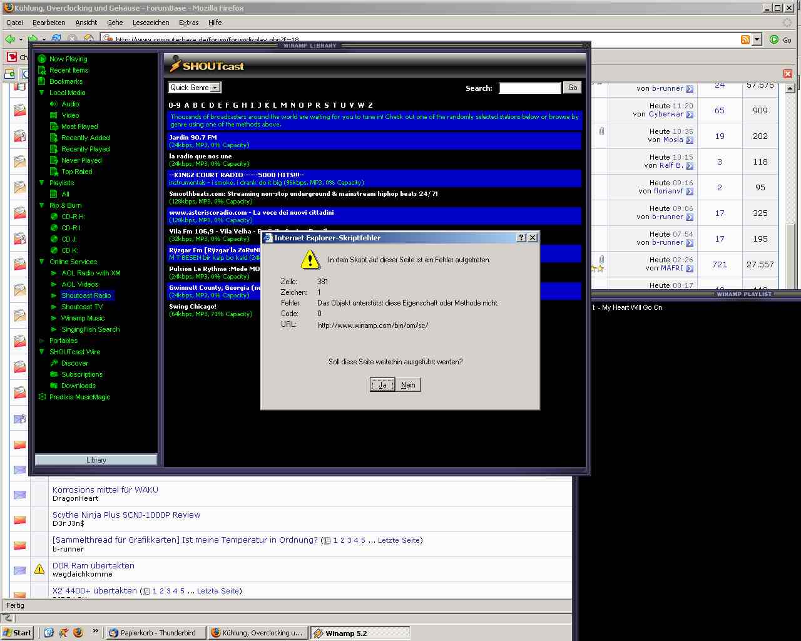This screenshot has width=801, height=641.
Task: Collapse the SHOUTcast Wire node
Action: tap(42, 352)
